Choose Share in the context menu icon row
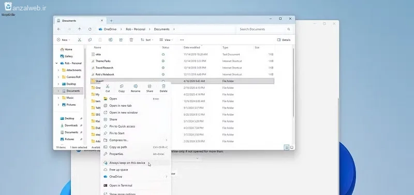The height and width of the screenshot is (195, 414). click(150, 88)
